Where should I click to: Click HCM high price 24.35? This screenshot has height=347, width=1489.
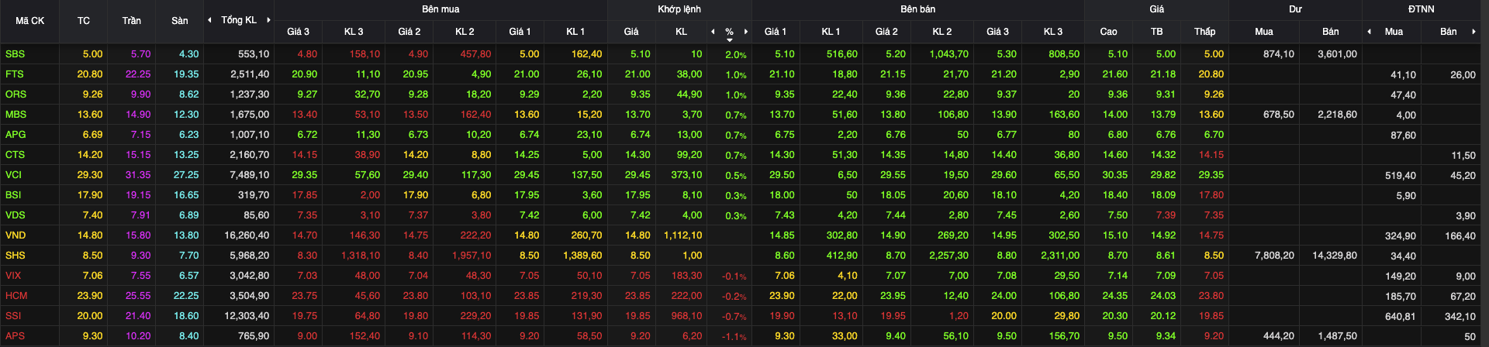point(1115,296)
